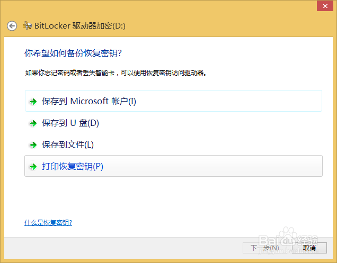Choose 保存到 U 盘(D) option

tap(173, 123)
